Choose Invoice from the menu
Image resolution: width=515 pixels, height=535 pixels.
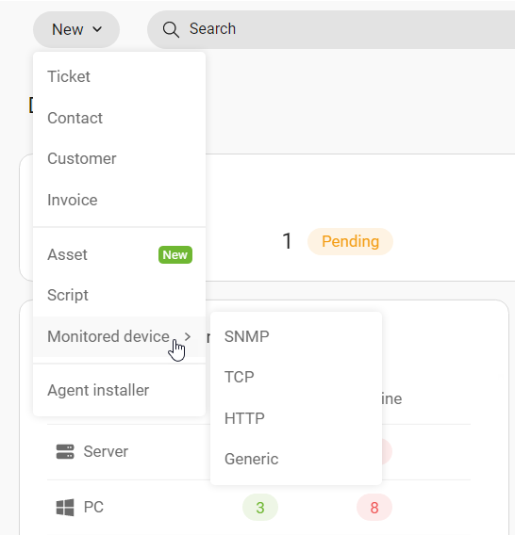pyautogui.click(x=119, y=200)
